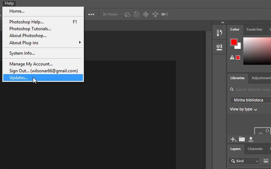The width and height of the screenshot is (271, 169).
Task: Switch to the Adjustments tab
Action: click(x=261, y=78)
